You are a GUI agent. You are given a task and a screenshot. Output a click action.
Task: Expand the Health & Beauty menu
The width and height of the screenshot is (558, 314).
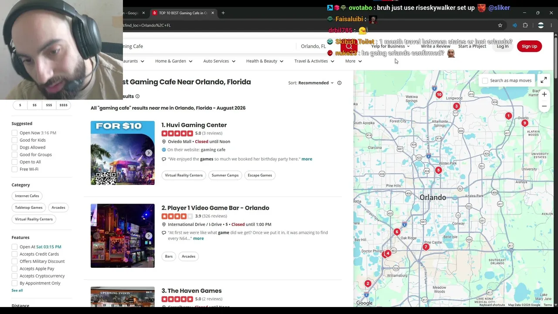[265, 61]
